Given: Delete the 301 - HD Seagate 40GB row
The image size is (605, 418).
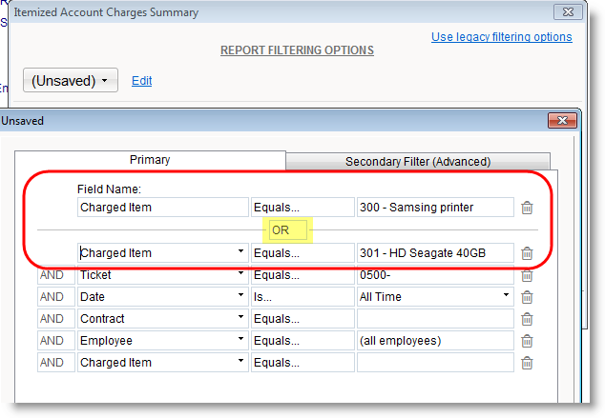Looking at the screenshot, I should [x=527, y=253].
